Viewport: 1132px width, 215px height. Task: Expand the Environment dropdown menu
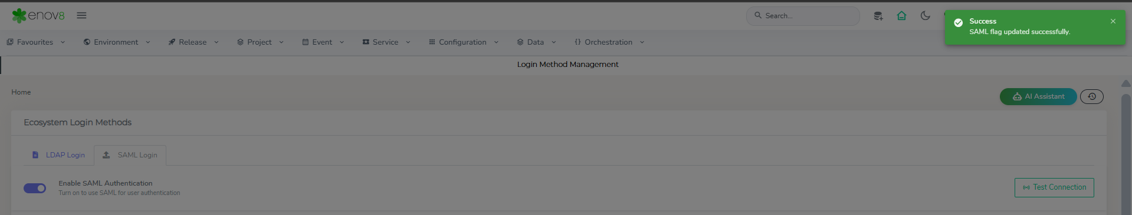point(117,42)
